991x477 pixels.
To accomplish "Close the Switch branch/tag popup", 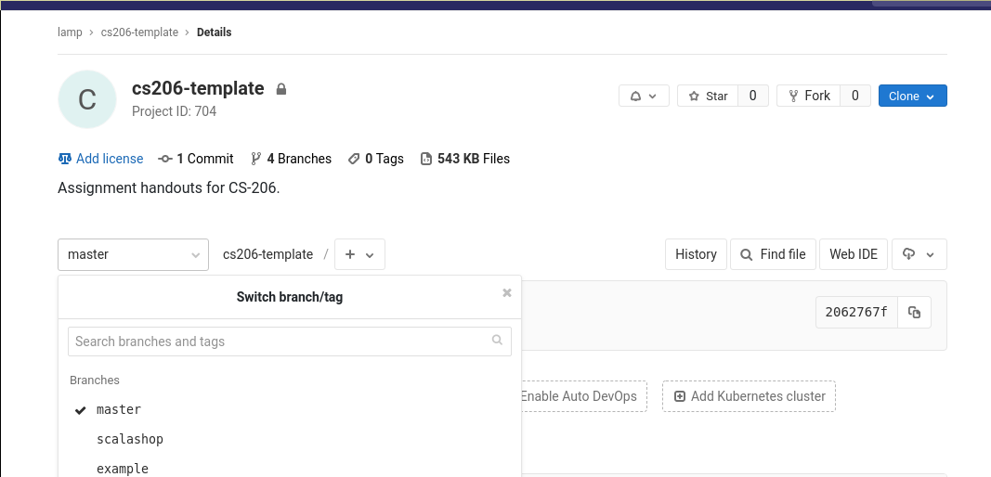I will 507,293.
